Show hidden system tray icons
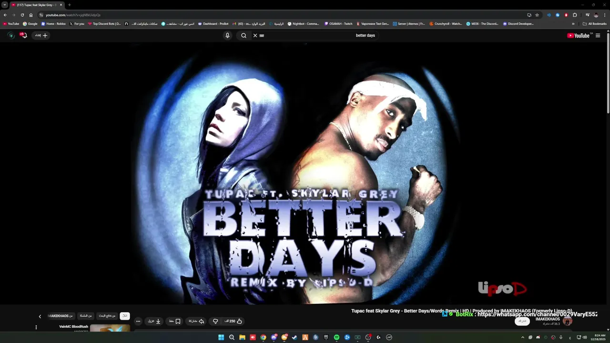Image resolution: width=610 pixels, height=343 pixels. (523, 337)
